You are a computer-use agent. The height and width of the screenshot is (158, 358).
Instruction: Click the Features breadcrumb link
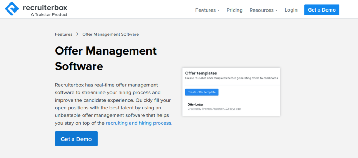click(64, 34)
